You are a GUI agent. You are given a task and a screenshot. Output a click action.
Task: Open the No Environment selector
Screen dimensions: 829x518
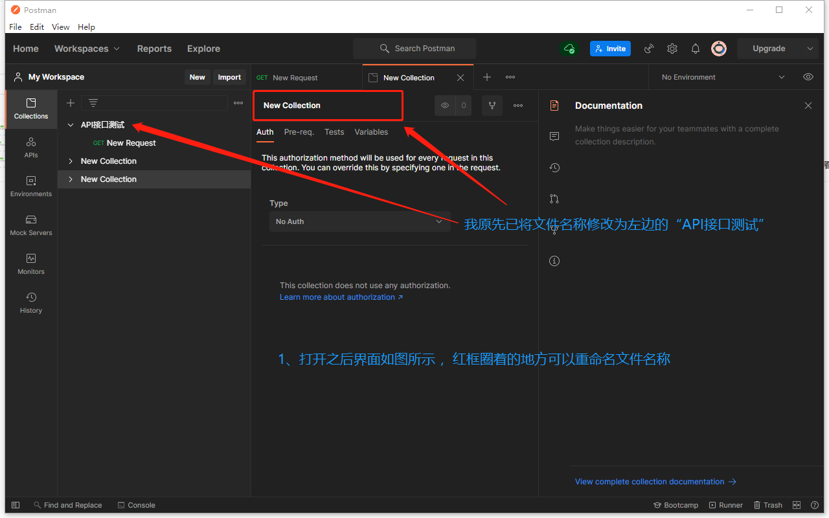click(723, 77)
